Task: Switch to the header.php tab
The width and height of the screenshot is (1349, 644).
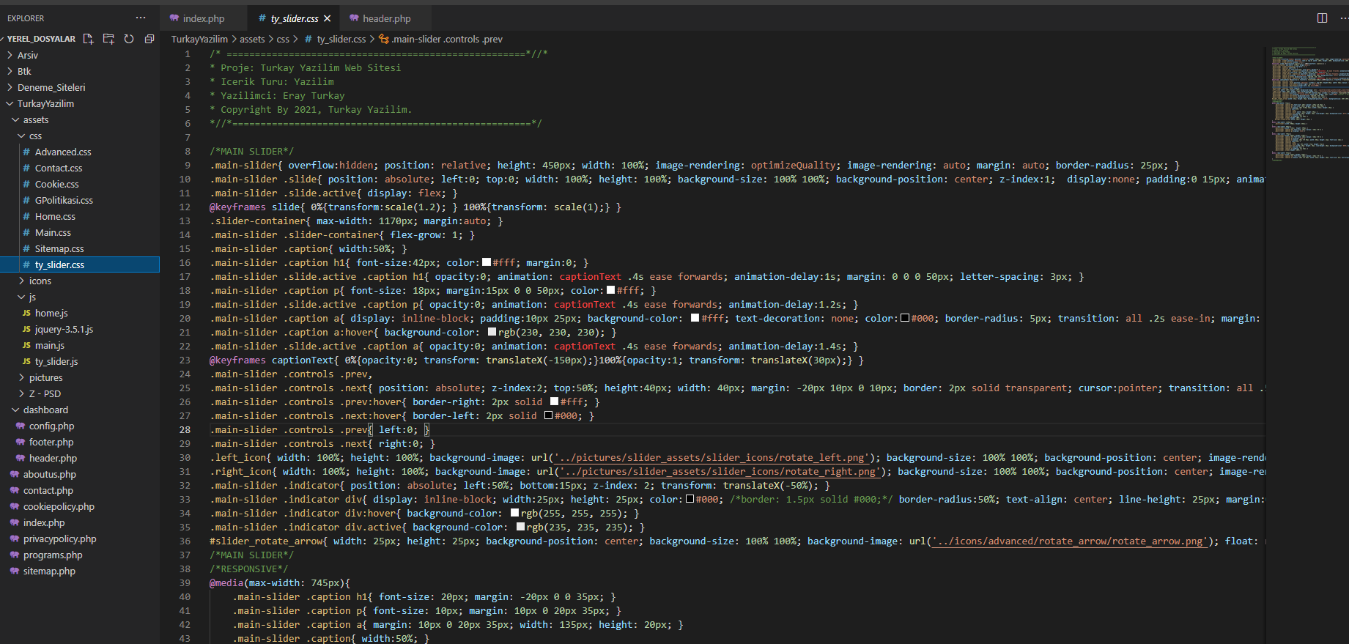Action: [x=386, y=18]
